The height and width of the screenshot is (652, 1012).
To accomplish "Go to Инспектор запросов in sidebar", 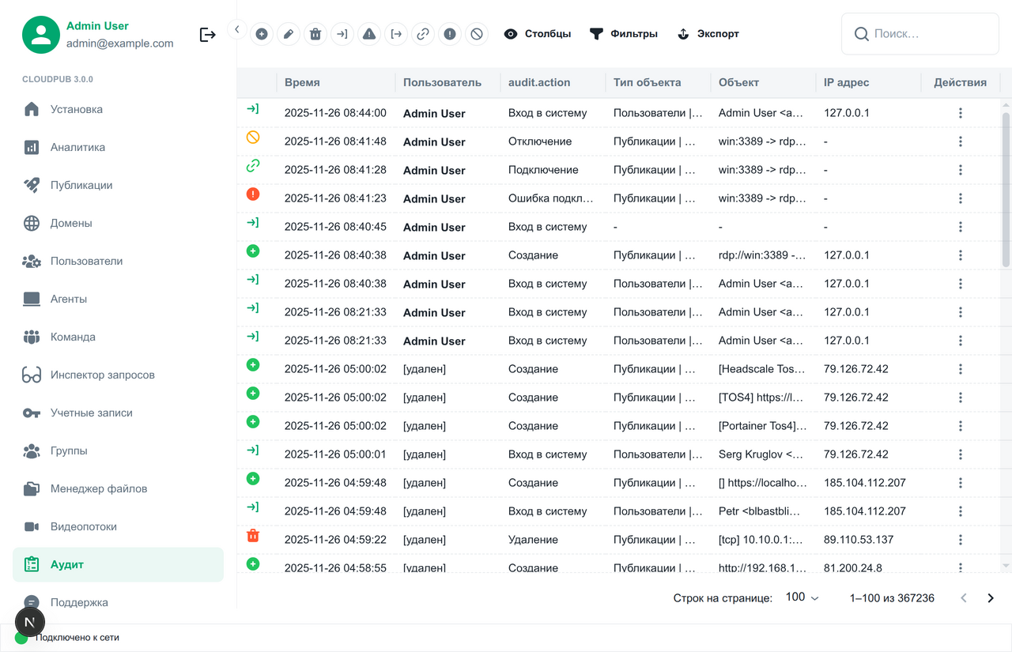I will click(102, 375).
